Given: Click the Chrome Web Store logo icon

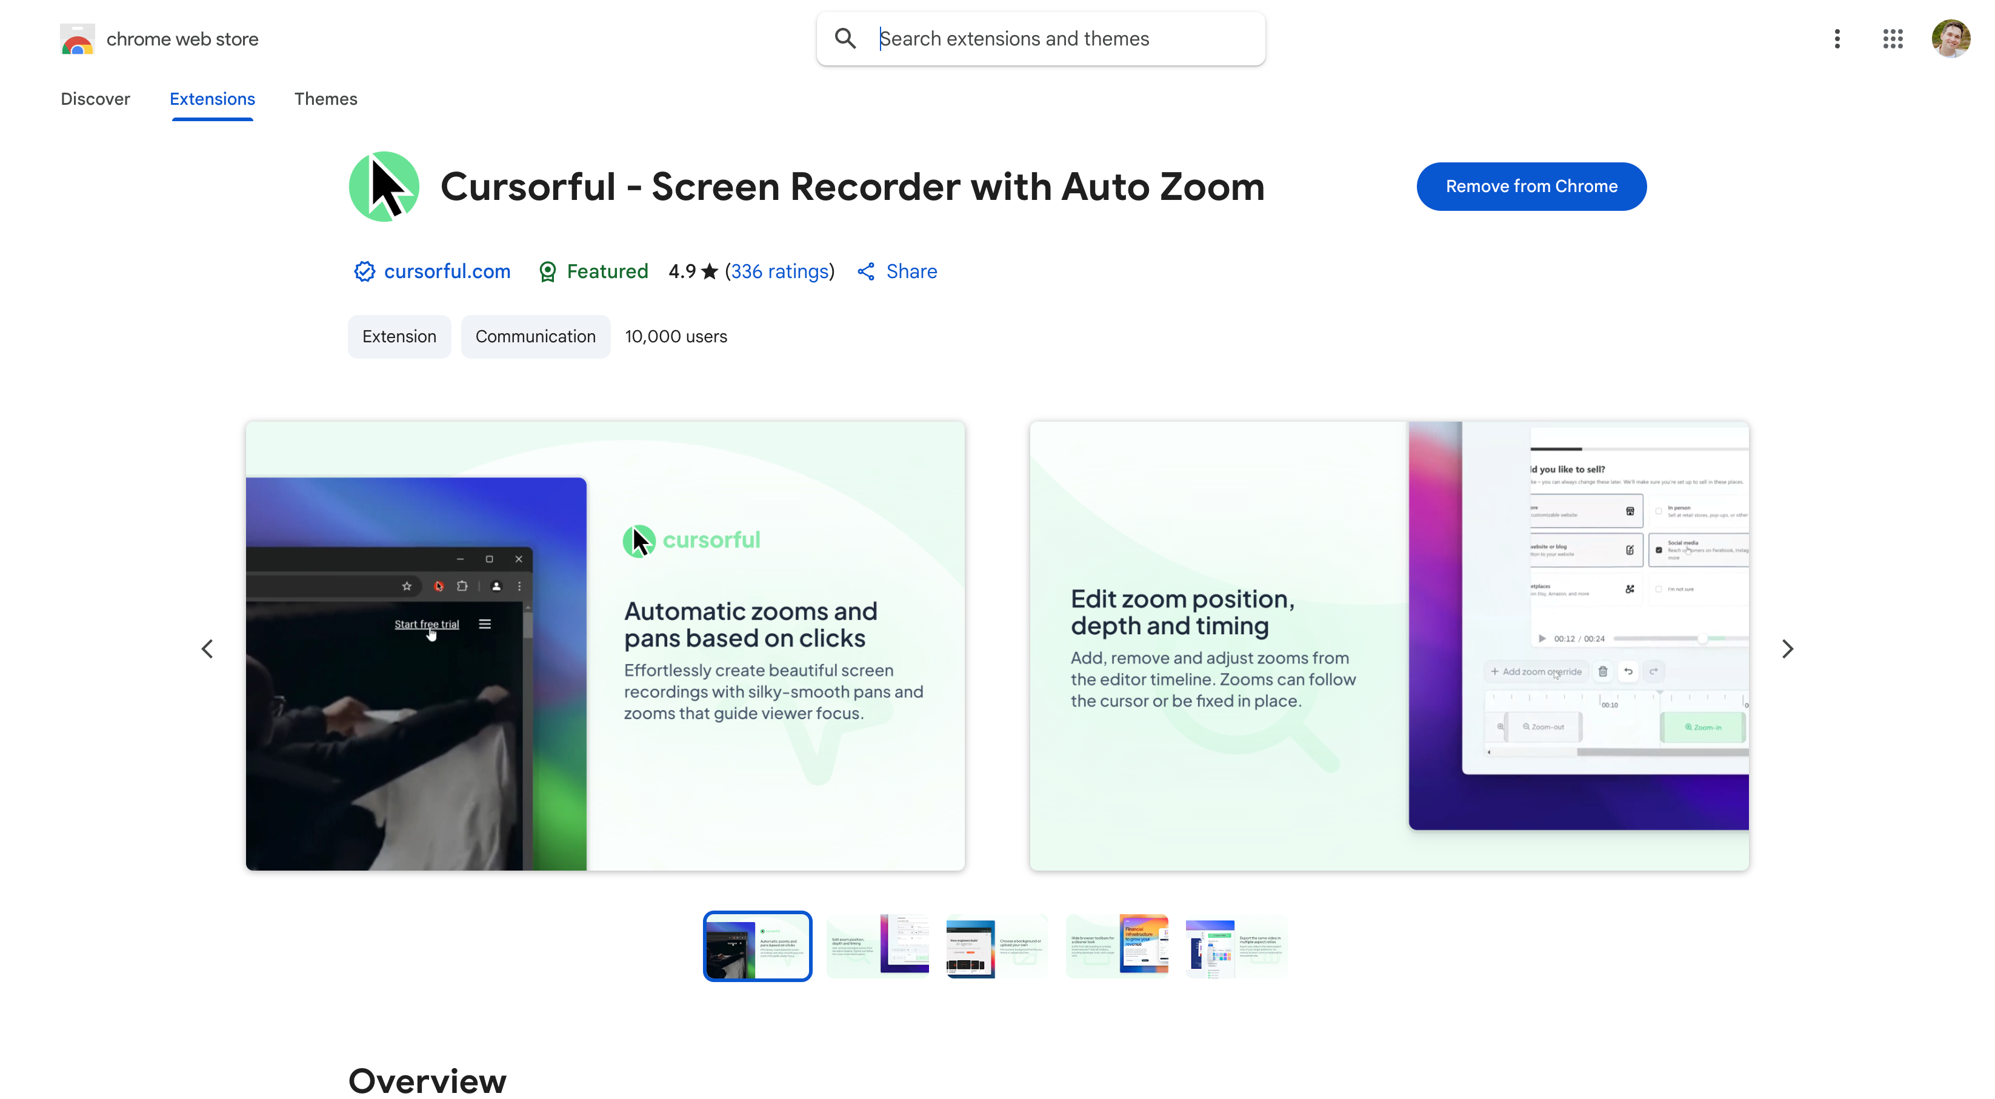Looking at the screenshot, I should click(78, 39).
